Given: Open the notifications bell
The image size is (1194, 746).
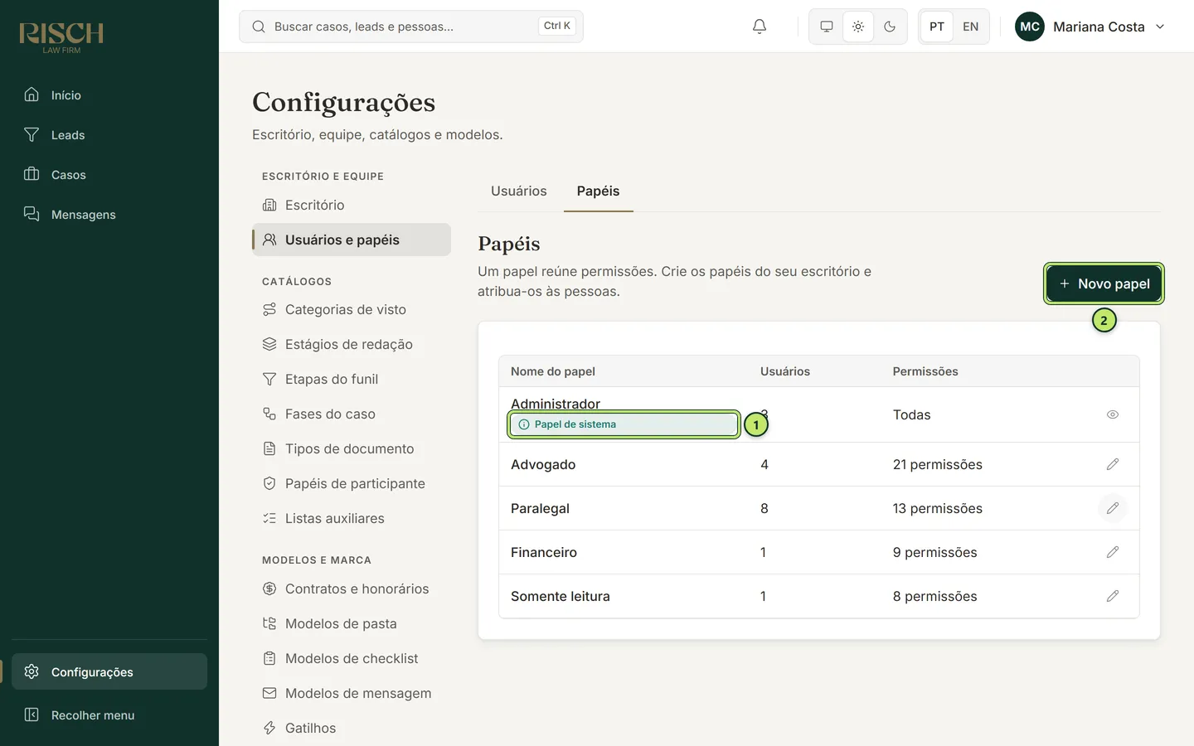Looking at the screenshot, I should [759, 27].
